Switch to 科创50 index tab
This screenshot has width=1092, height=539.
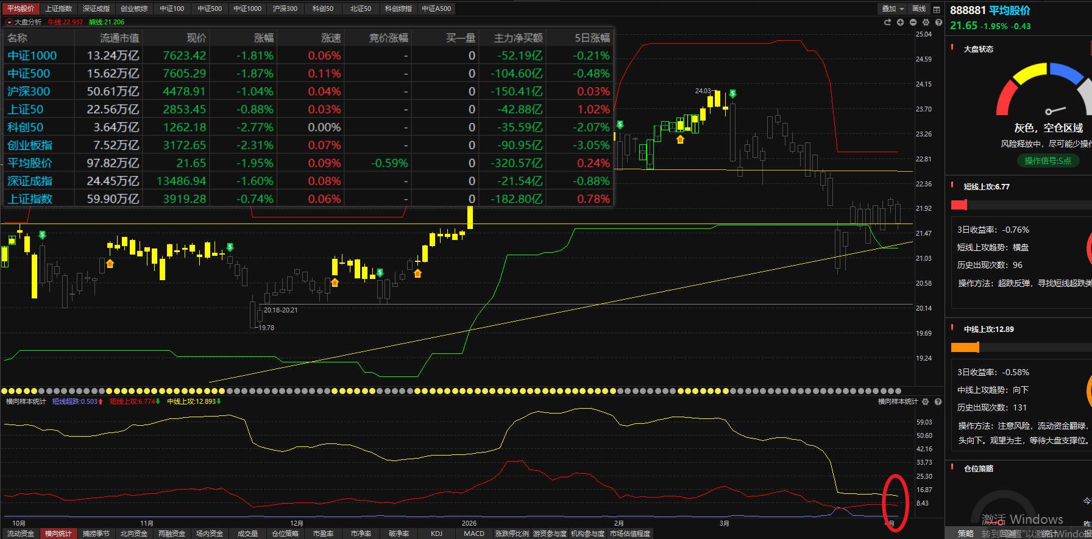pos(323,9)
